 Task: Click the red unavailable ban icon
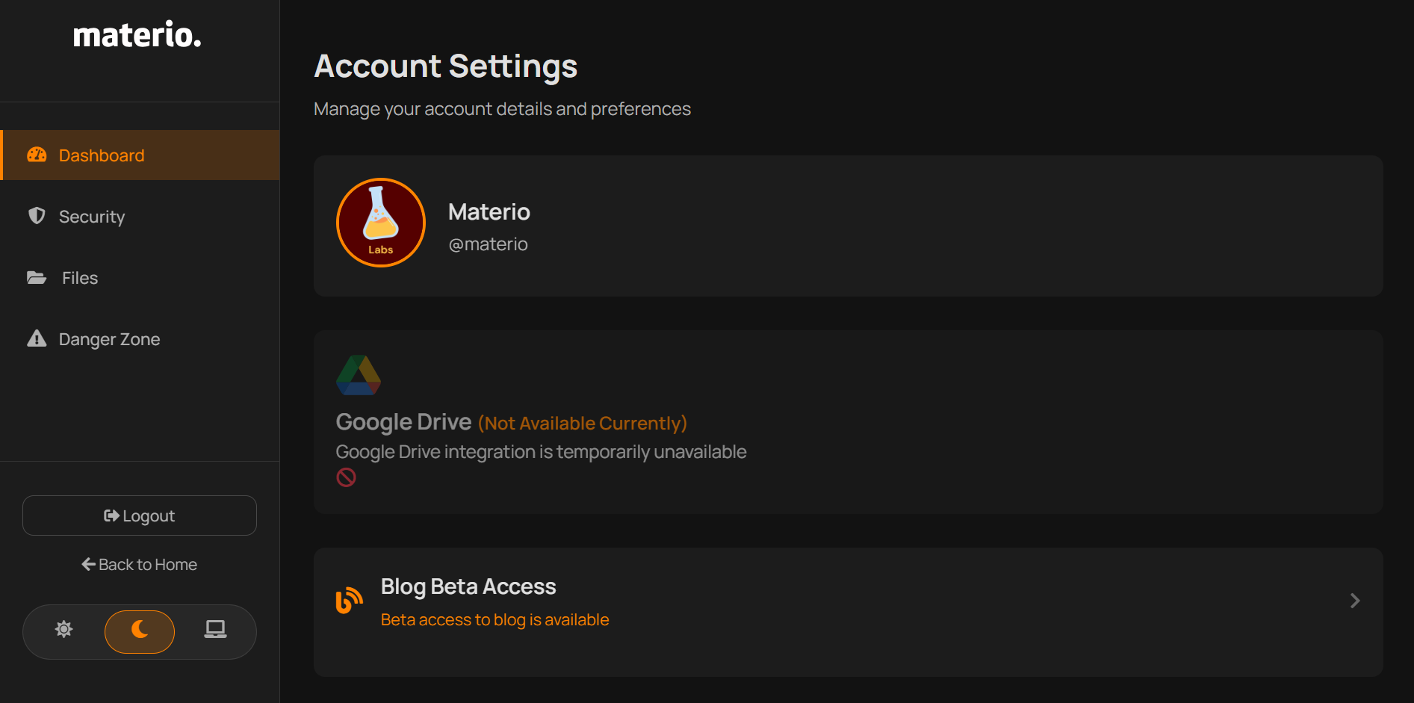tap(346, 477)
